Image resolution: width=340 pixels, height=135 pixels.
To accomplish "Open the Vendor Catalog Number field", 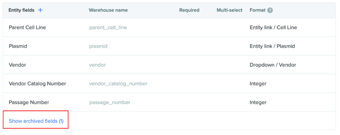I will pos(38,83).
